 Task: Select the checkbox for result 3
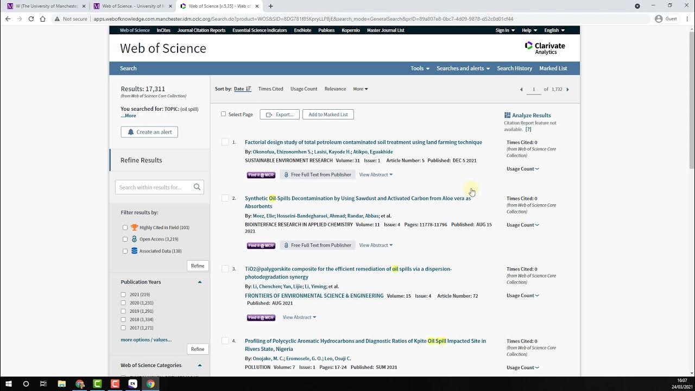225,269
